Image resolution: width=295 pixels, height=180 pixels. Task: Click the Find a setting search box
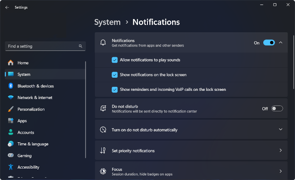45,46
